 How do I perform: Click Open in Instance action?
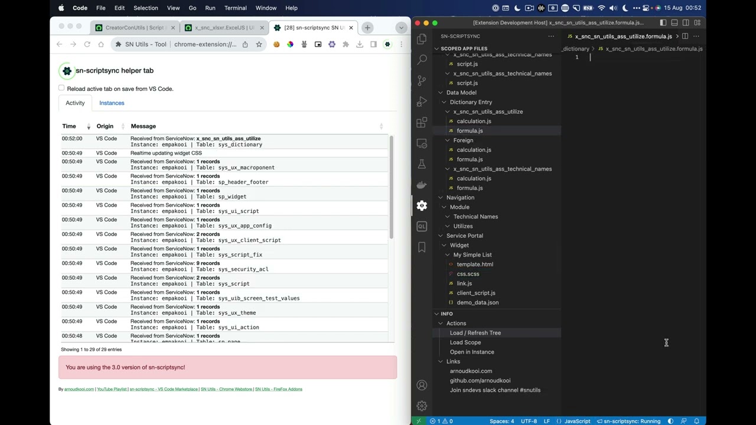(472, 352)
